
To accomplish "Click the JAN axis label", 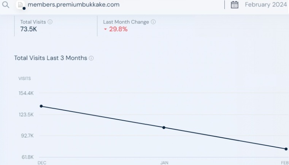I will (164, 163).
